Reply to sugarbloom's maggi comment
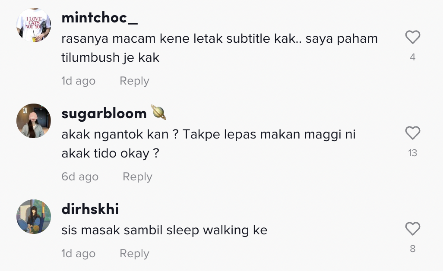Image resolution: width=443 pixels, height=271 pixels. pos(137,177)
